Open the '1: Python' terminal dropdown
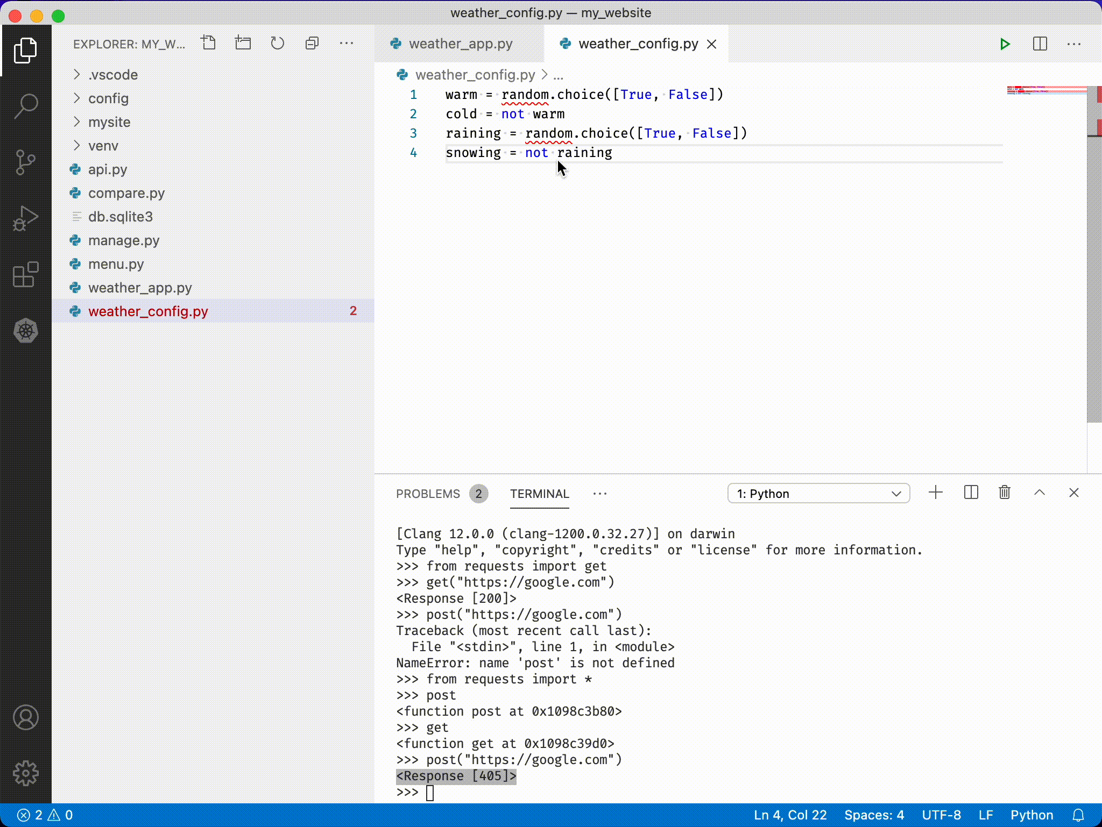 [818, 494]
